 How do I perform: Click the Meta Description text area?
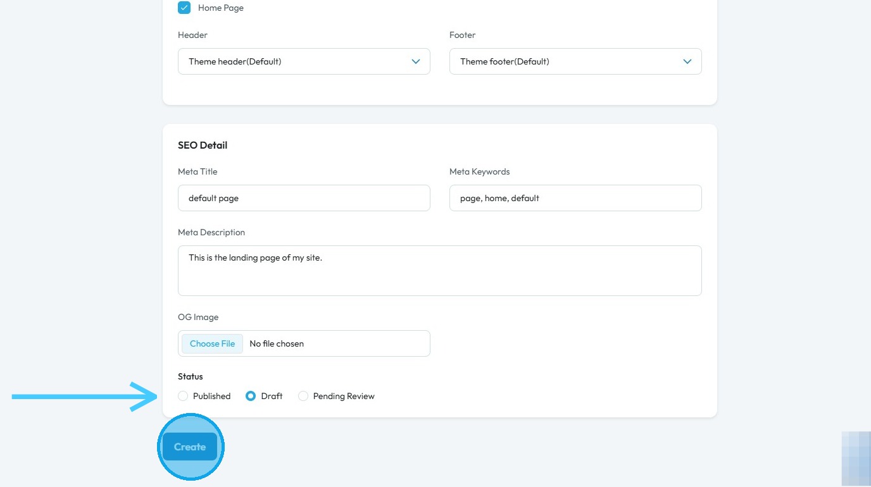[439, 270]
